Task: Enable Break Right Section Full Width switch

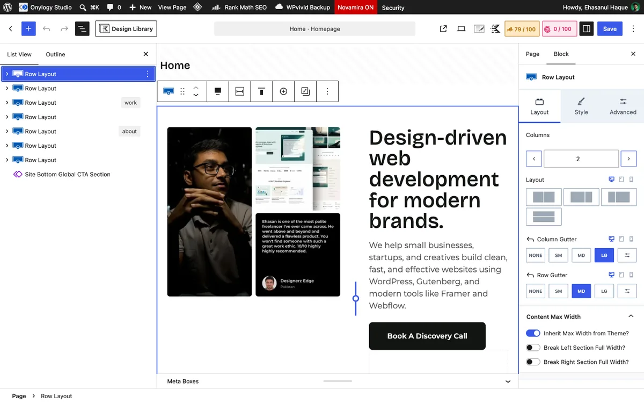Action: pos(533,362)
